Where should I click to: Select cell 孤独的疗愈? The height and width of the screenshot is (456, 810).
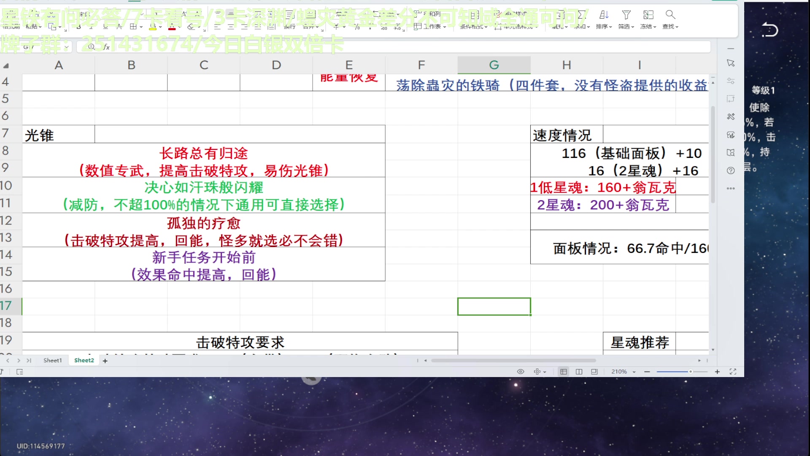204,230
